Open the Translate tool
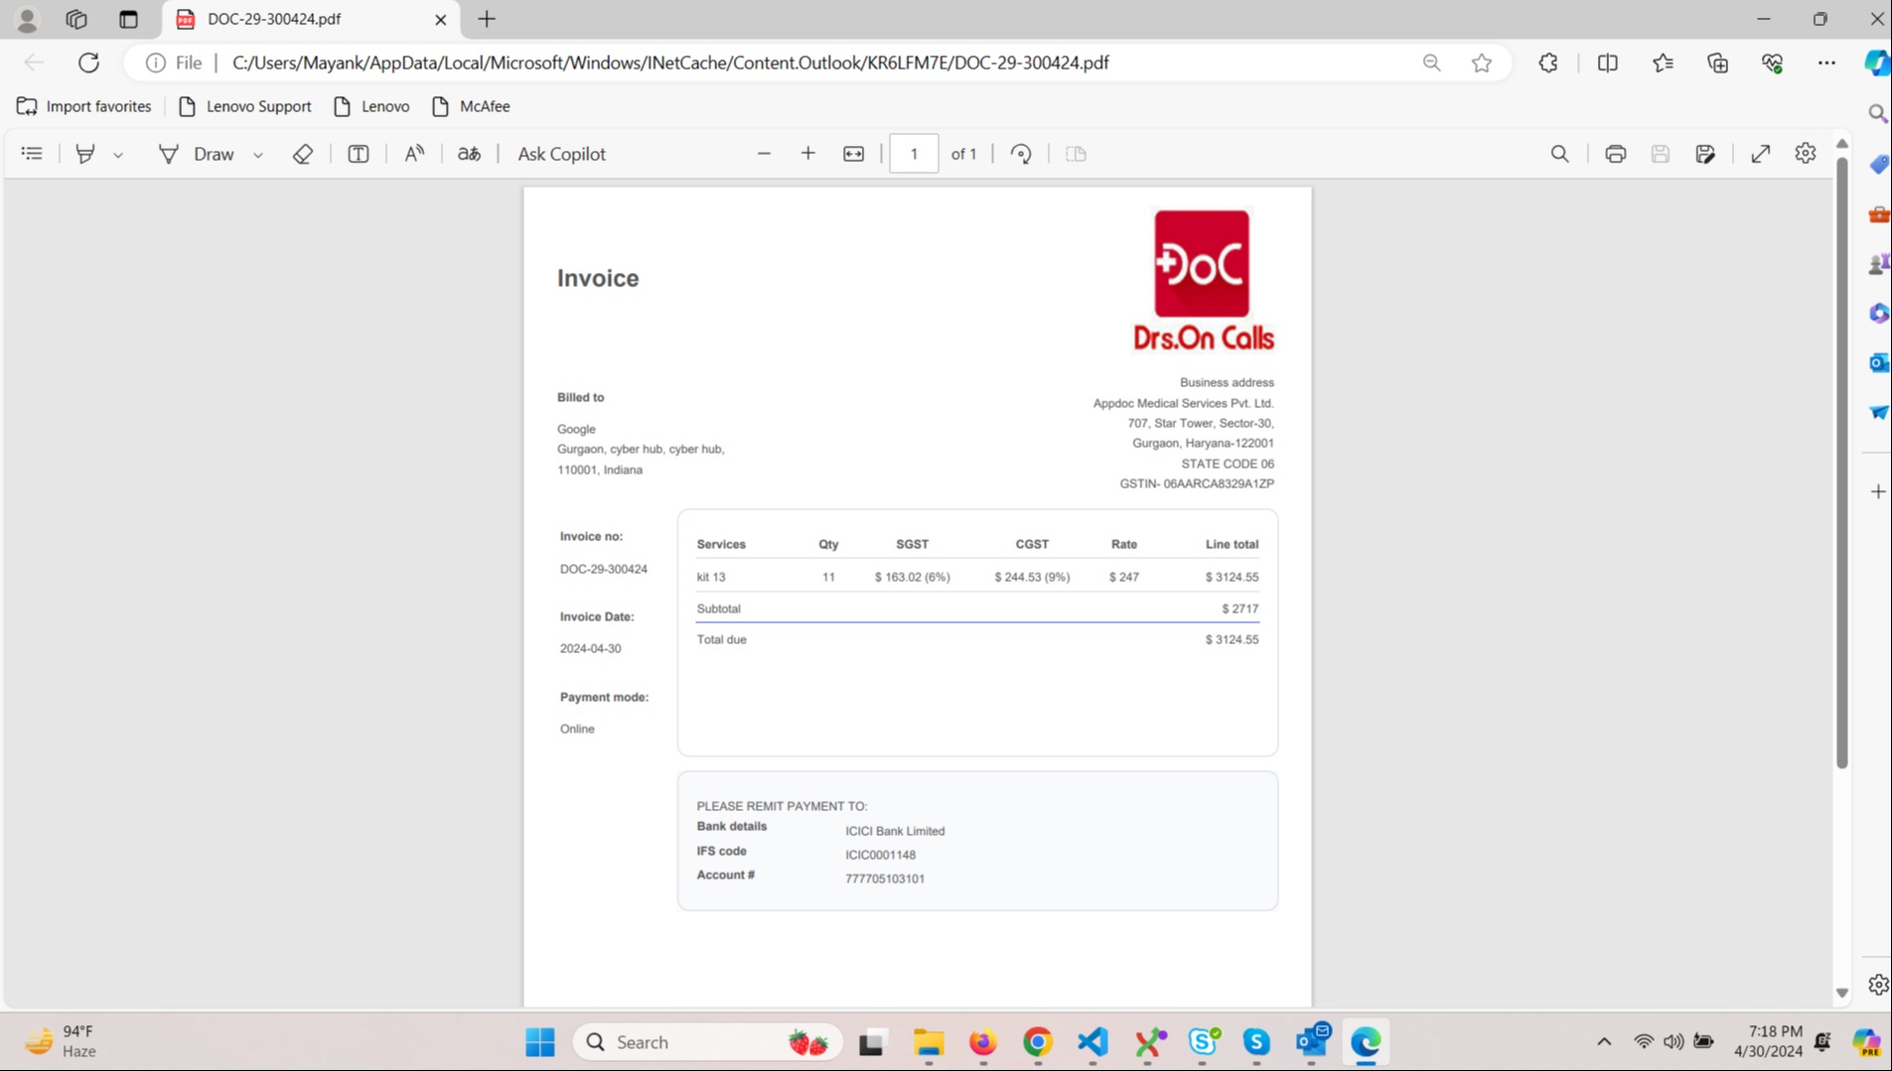The image size is (1892, 1071). pos(469,154)
